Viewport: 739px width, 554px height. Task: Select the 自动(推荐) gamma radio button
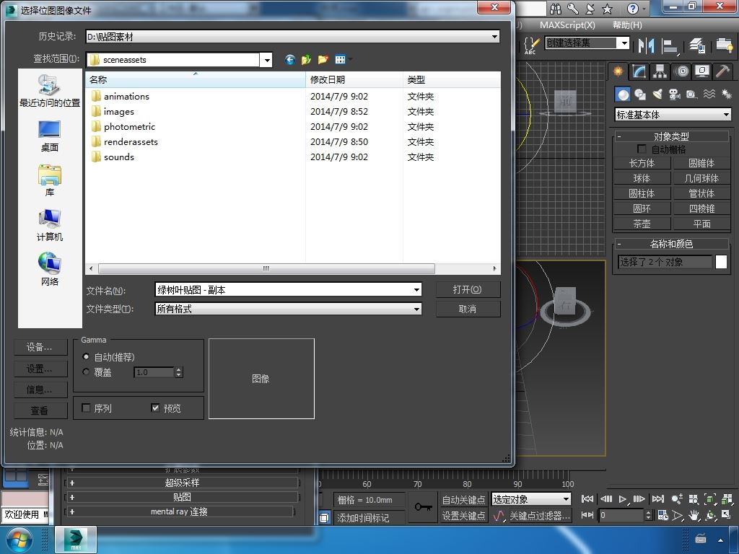click(x=86, y=356)
